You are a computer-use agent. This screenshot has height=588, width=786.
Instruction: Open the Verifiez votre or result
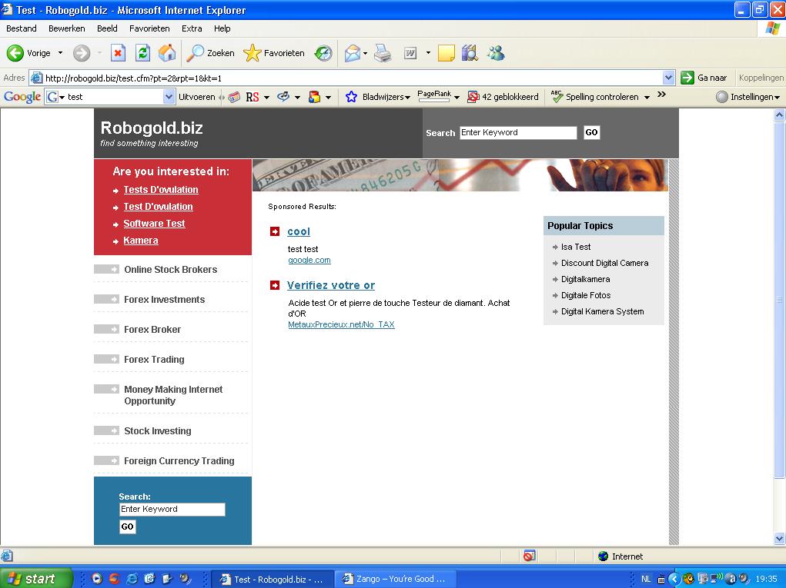click(x=331, y=285)
